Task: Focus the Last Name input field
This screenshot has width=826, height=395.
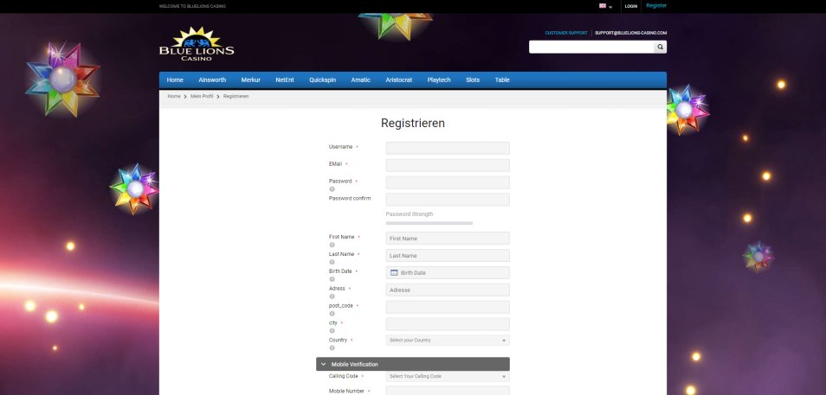Action: [448, 256]
